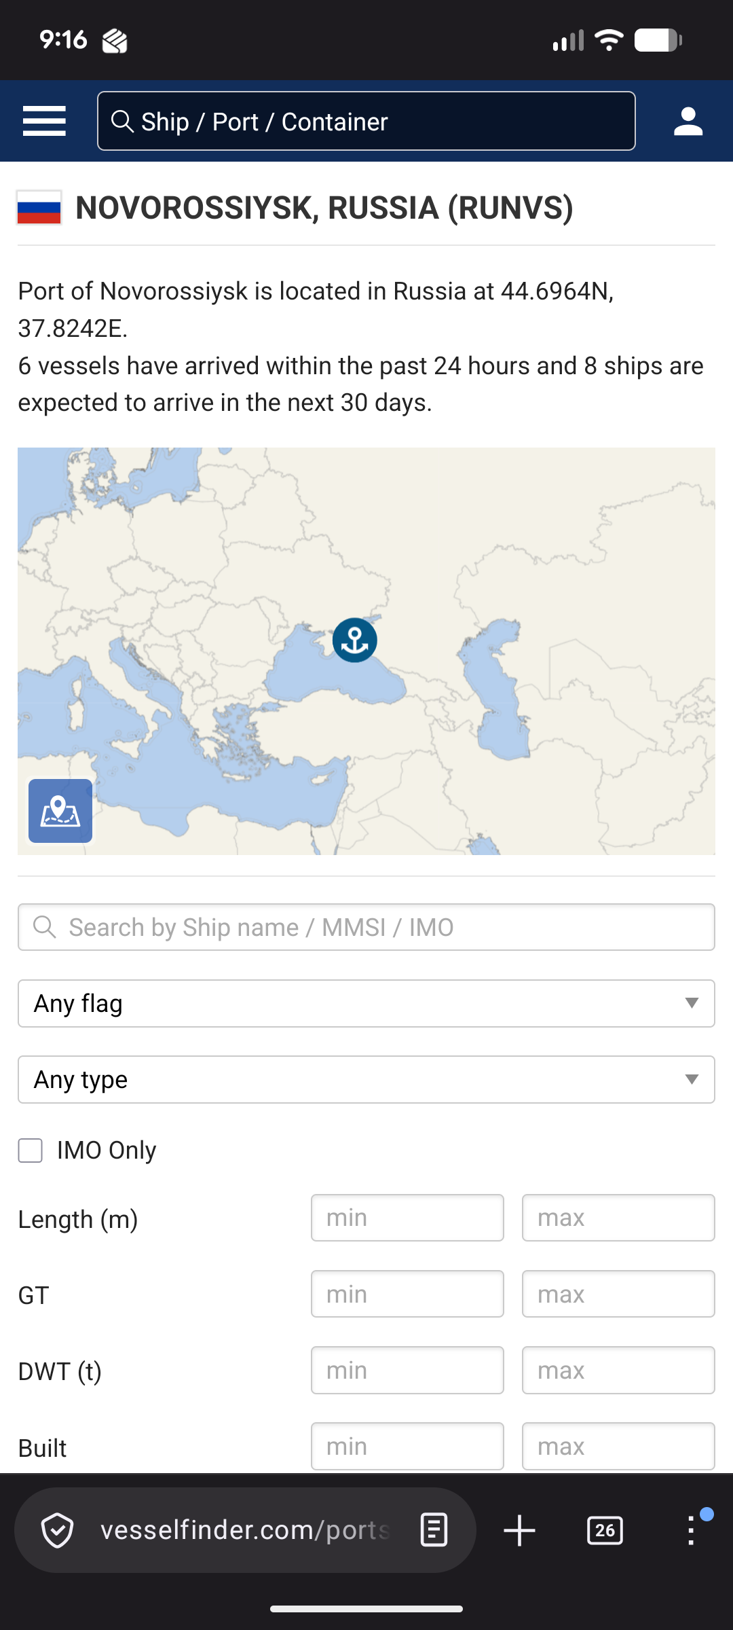Focus the Search by Ship name / MMSI / IMO field
Screen dimensions: 733x1630
point(366,927)
